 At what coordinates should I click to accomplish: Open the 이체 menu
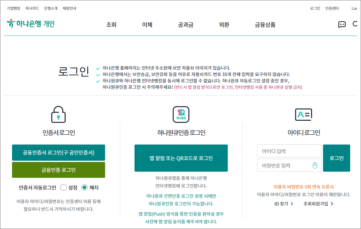(x=147, y=24)
